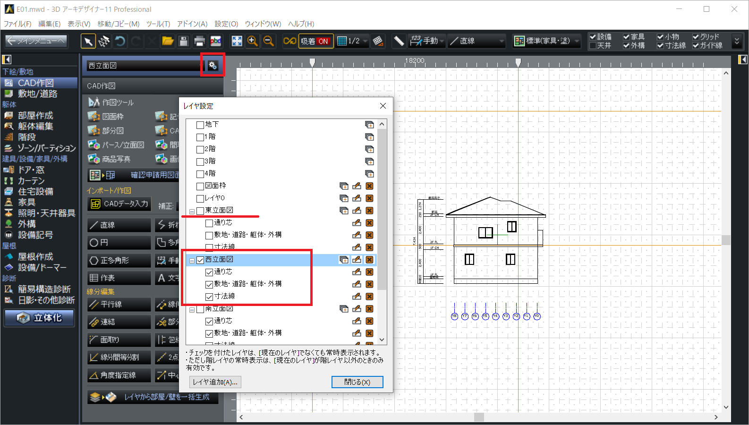Open the 設定(O) menu
Image resolution: width=749 pixels, height=425 pixels.
[x=226, y=24]
